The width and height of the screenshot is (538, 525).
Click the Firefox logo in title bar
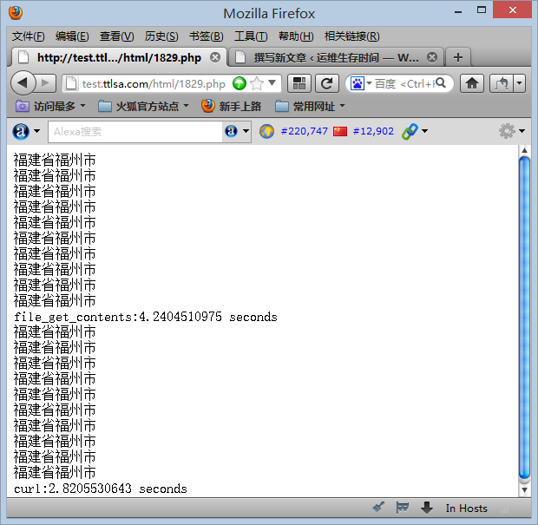(x=16, y=13)
